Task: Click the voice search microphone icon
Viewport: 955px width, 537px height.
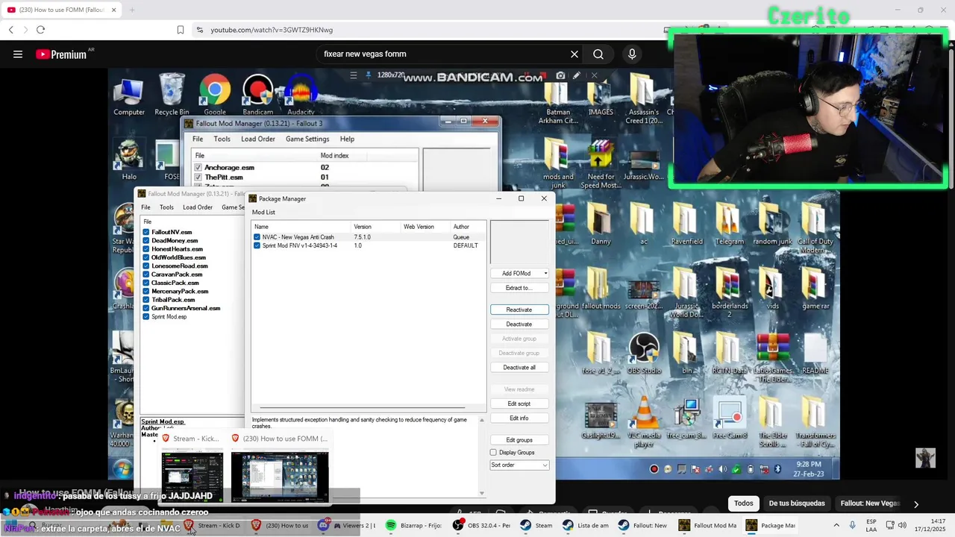Action: point(632,54)
